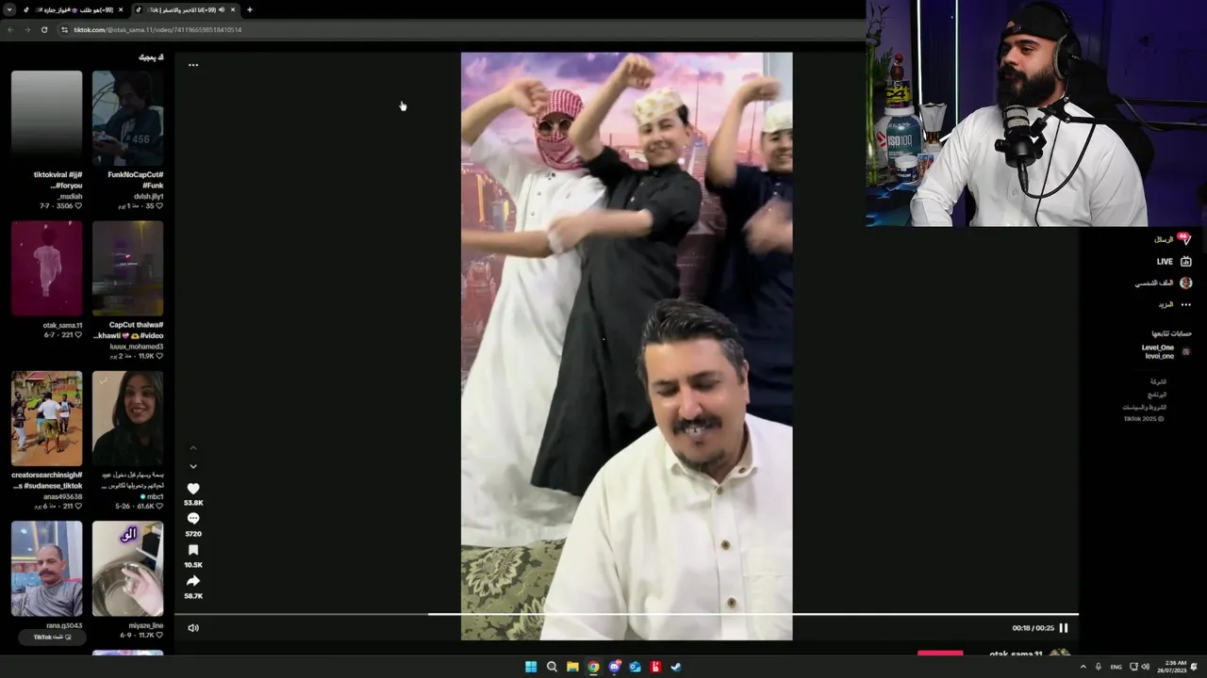Screen dimensions: 1207x678
Task: Click the taskbar microphone icon
Action: coord(1098,667)
